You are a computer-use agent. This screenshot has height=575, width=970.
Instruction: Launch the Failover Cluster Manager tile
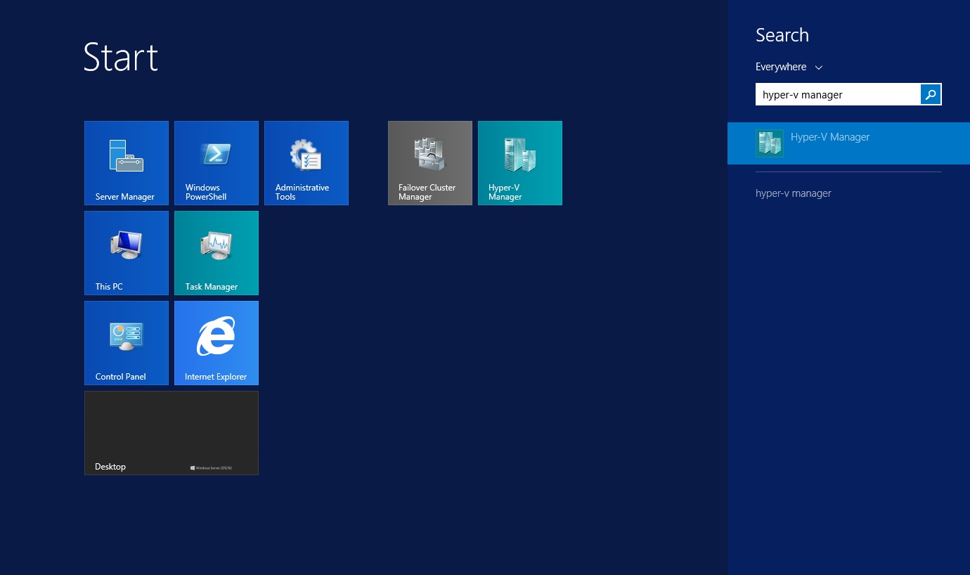(429, 162)
